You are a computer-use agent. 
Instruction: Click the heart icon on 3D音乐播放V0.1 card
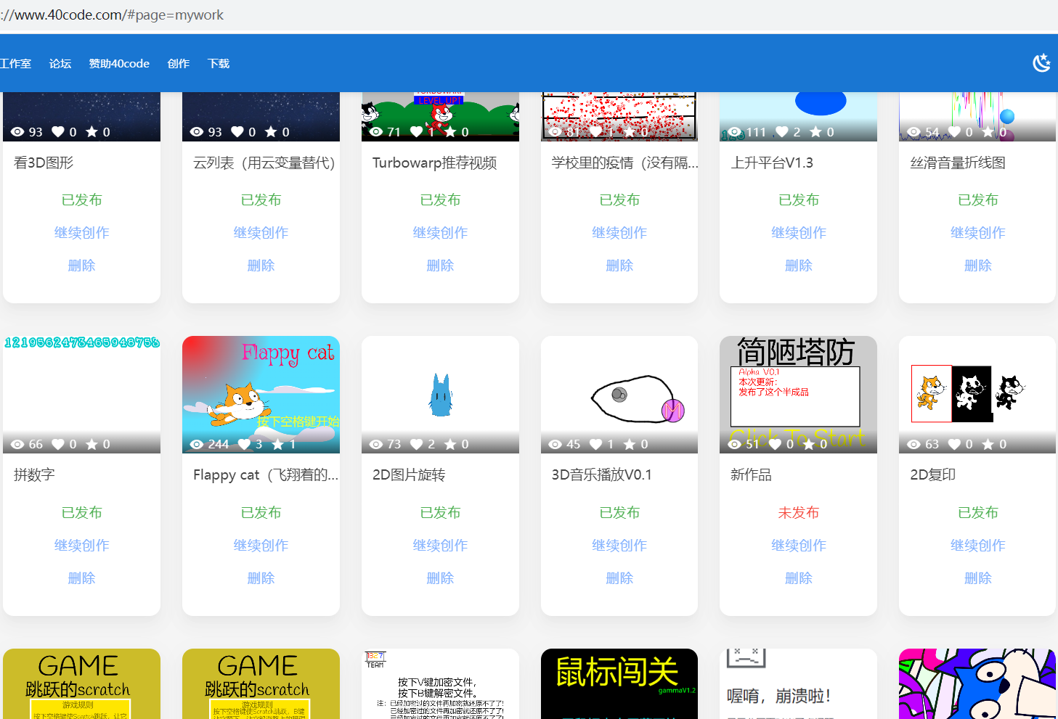595,443
